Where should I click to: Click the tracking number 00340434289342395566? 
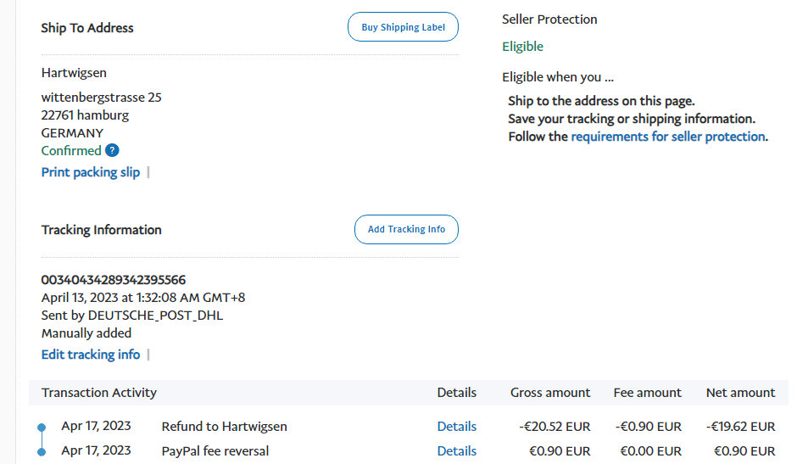[114, 280]
